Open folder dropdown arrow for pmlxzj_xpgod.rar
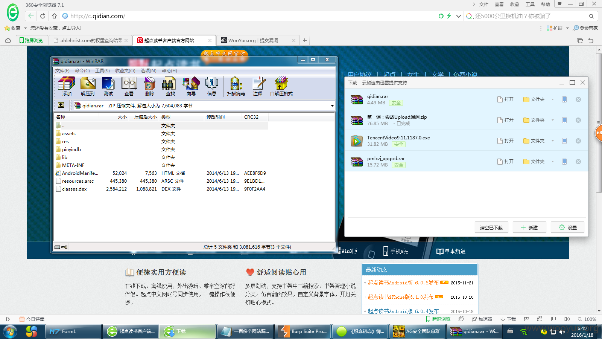This screenshot has height=339, width=602. 553,162
